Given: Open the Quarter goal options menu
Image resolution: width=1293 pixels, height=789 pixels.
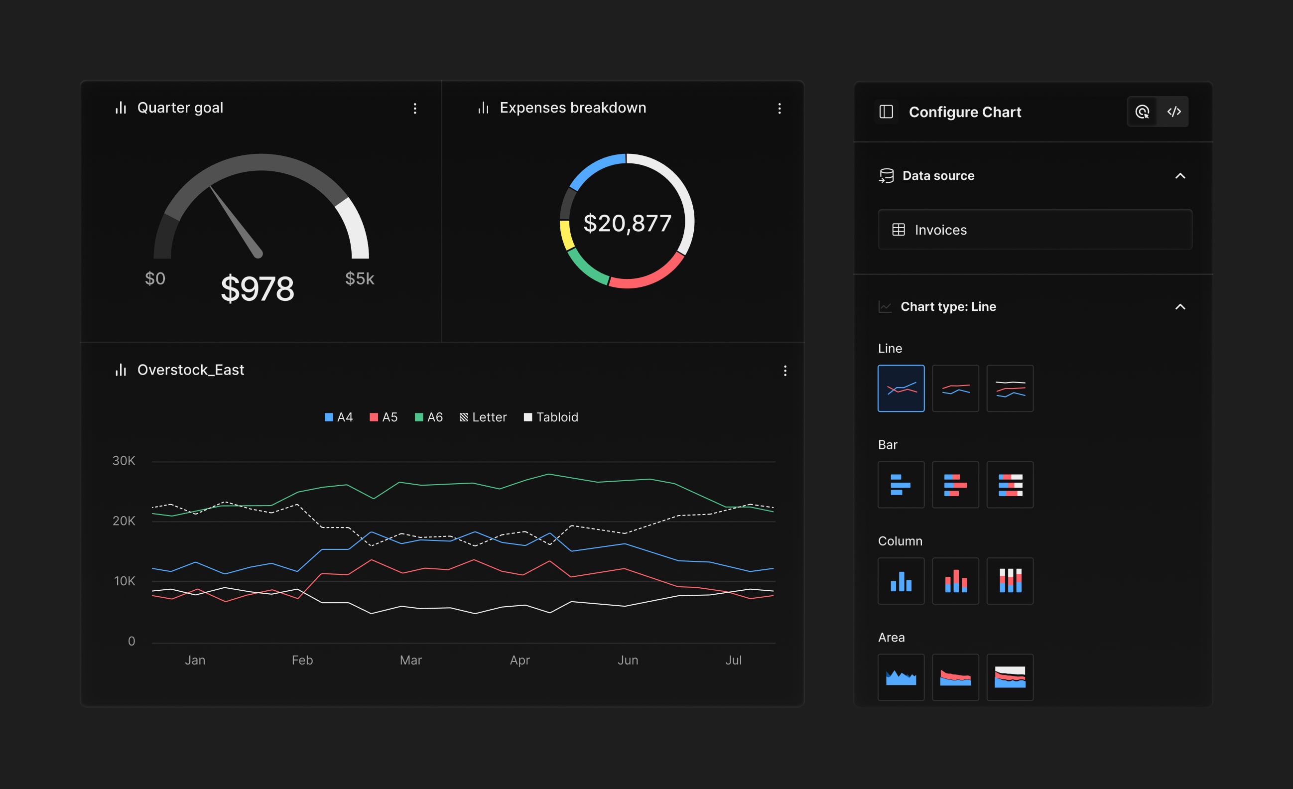Looking at the screenshot, I should (x=415, y=108).
